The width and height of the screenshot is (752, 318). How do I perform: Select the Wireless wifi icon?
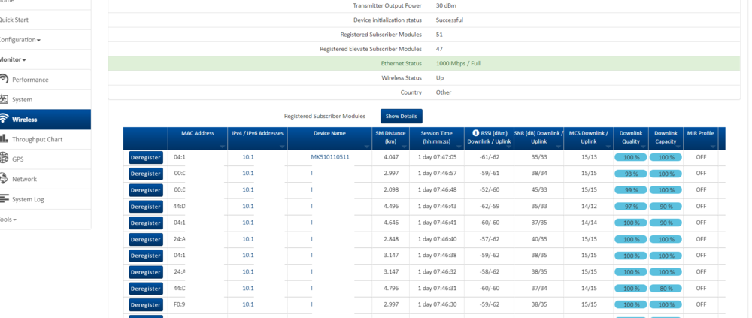point(4,119)
